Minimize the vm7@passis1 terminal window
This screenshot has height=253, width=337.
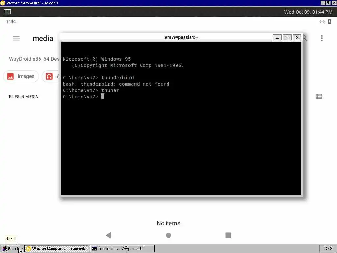[x=277, y=37]
